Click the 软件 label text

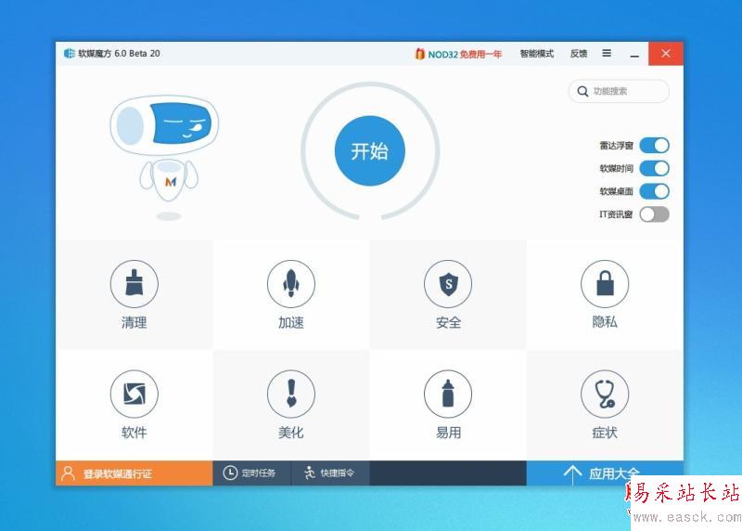click(134, 432)
